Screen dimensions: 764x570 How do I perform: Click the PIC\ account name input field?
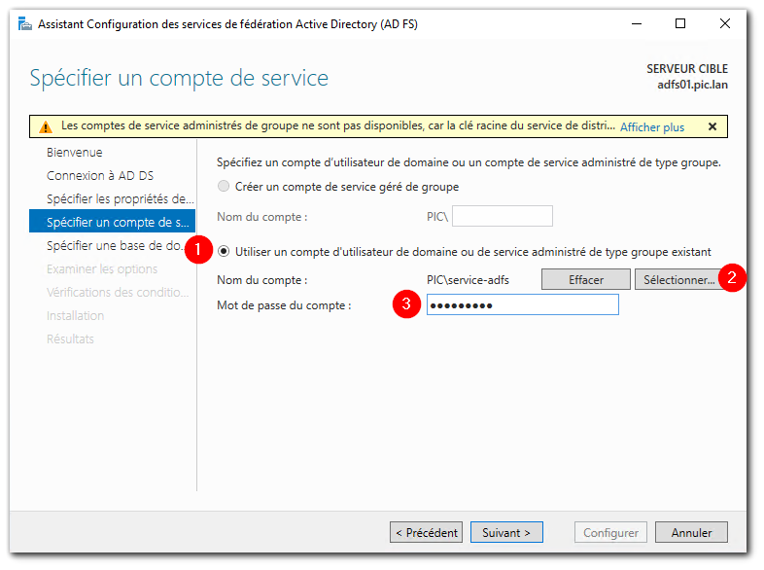coord(503,216)
